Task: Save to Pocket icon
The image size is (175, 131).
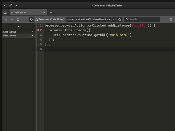Action: click(171, 19)
